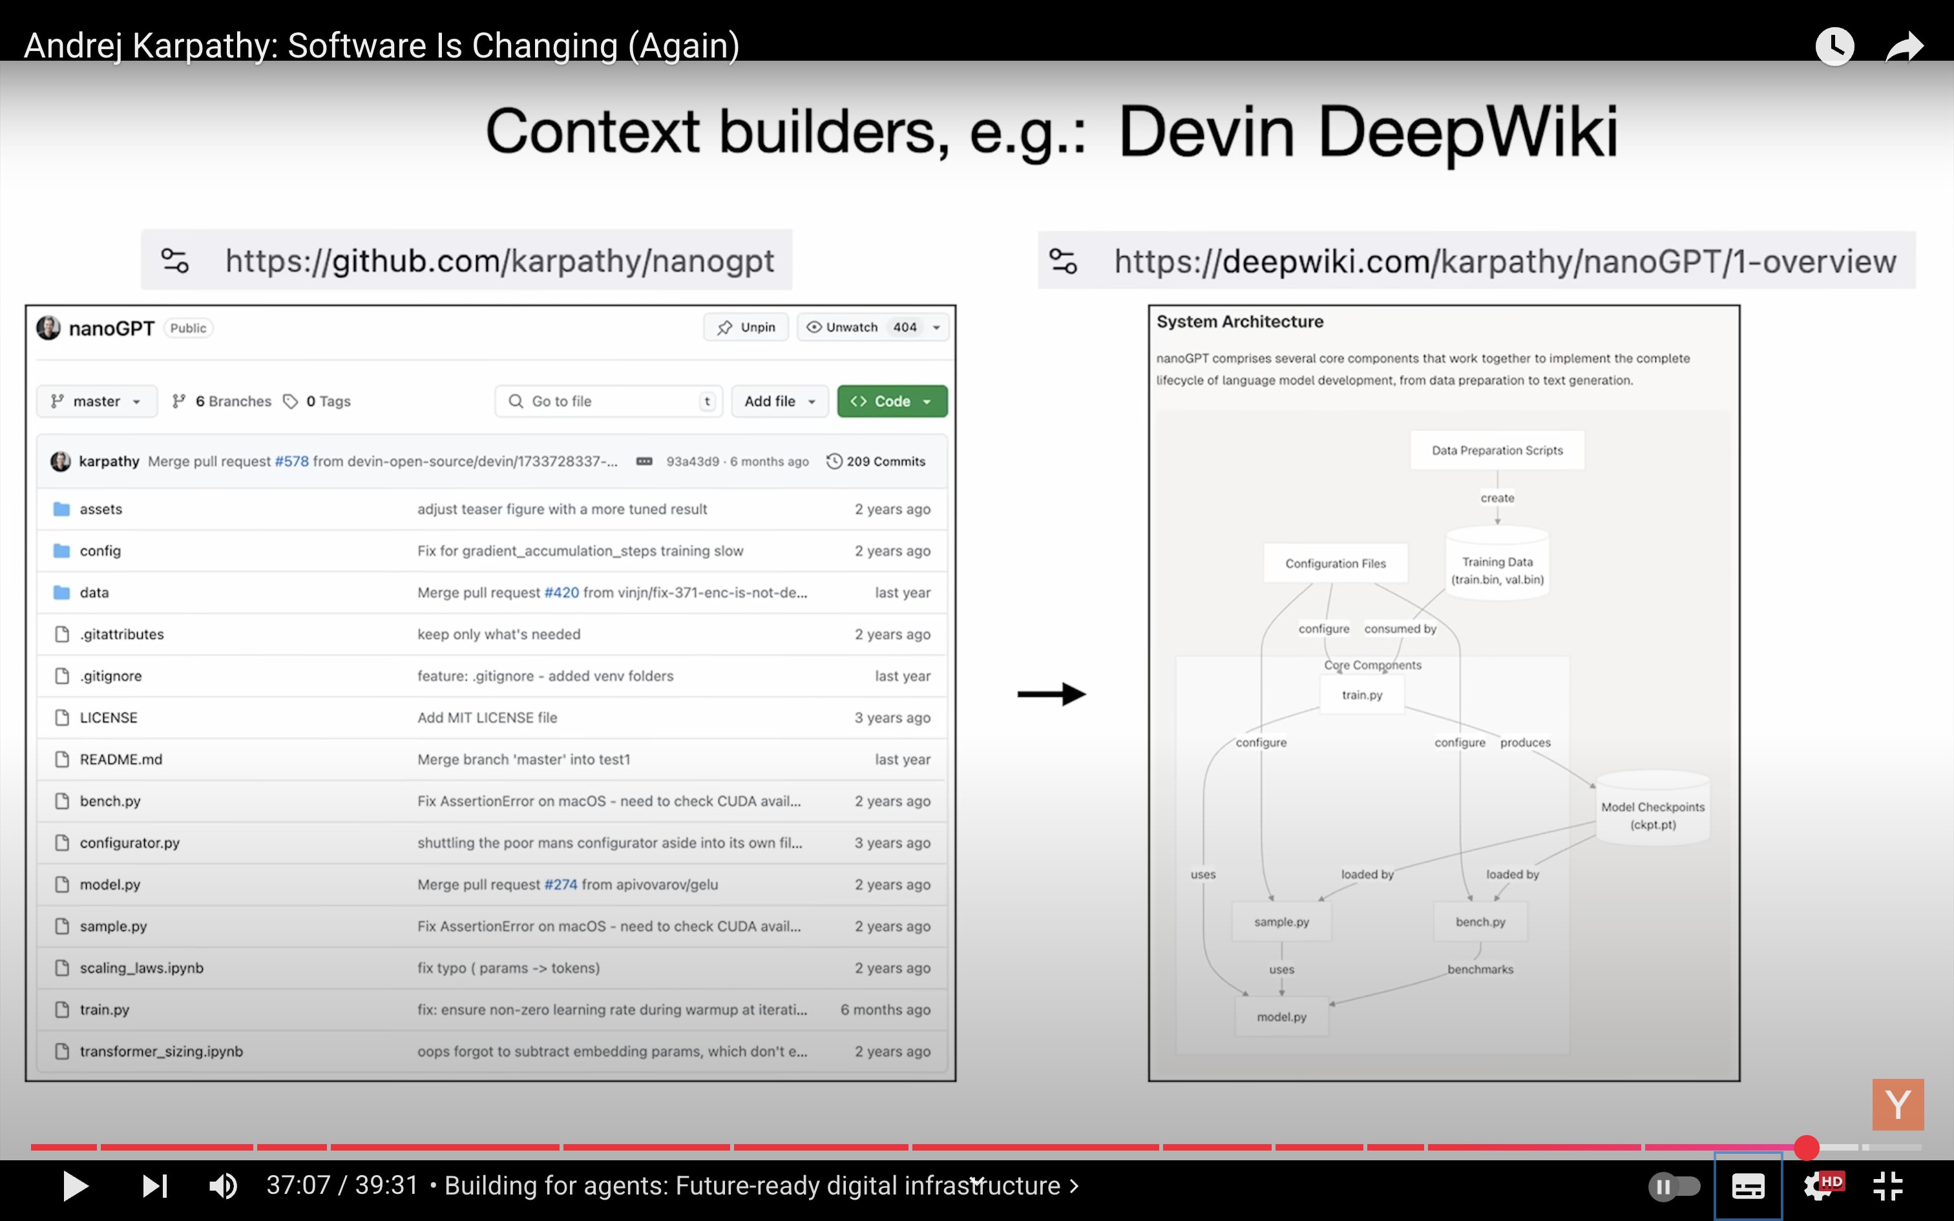Click the Unpin button
Screen dimensions: 1954x1221
[746, 327]
